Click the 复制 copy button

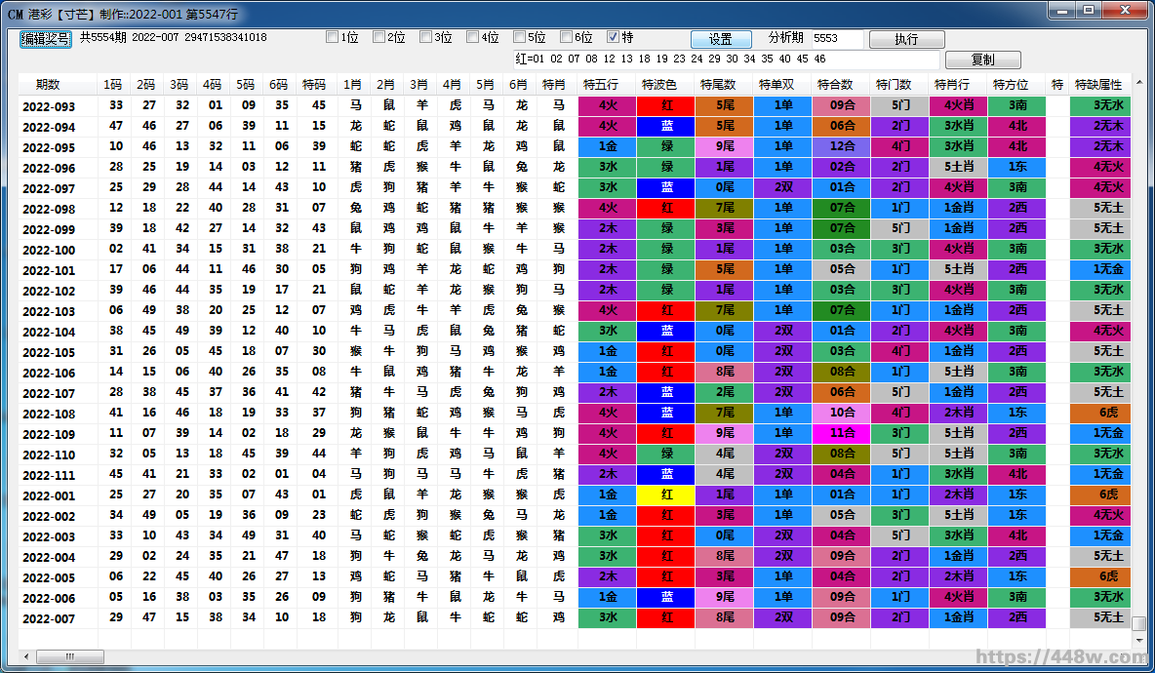click(982, 60)
